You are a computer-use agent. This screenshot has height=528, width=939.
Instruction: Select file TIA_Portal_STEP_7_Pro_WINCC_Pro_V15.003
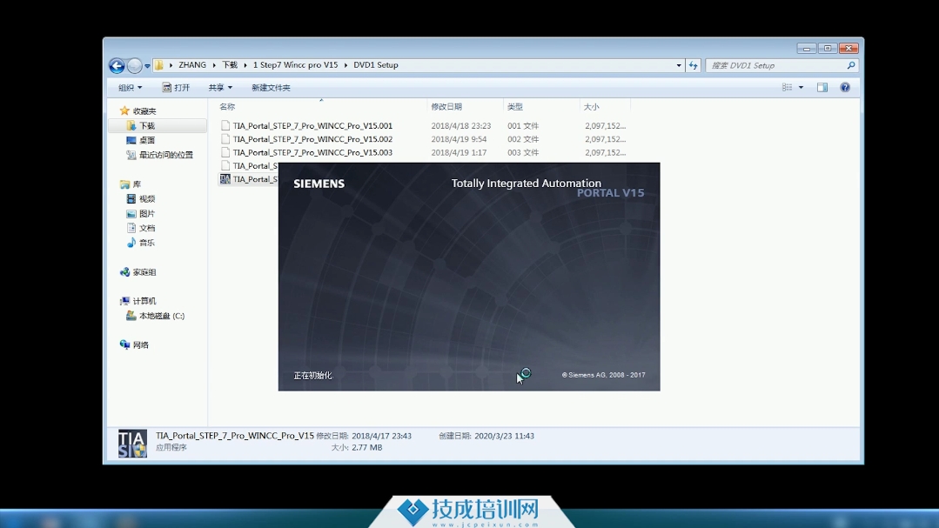pos(312,152)
